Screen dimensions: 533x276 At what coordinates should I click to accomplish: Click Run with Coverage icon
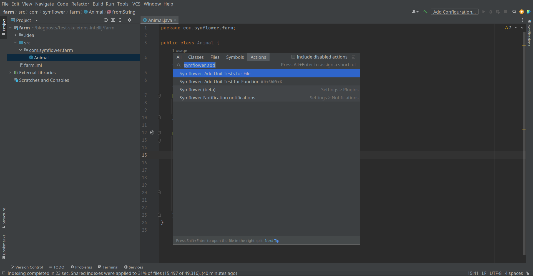tap(498, 12)
